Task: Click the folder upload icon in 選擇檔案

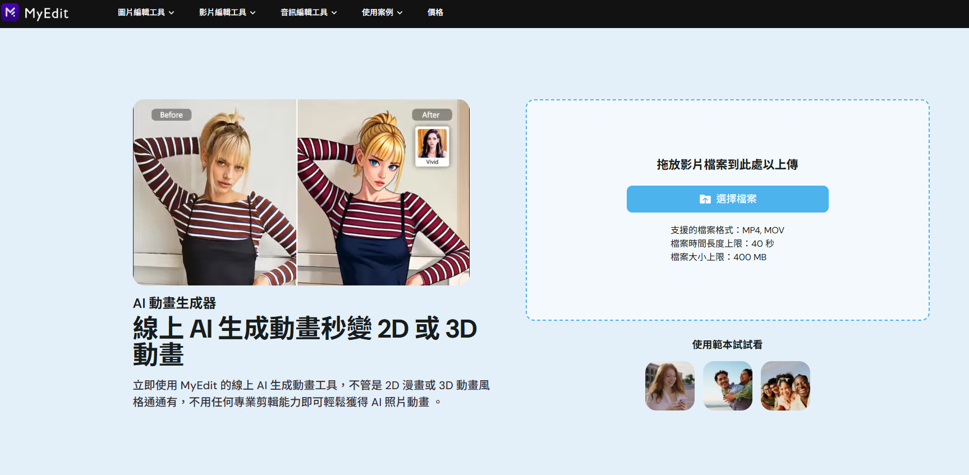Action: (705, 199)
